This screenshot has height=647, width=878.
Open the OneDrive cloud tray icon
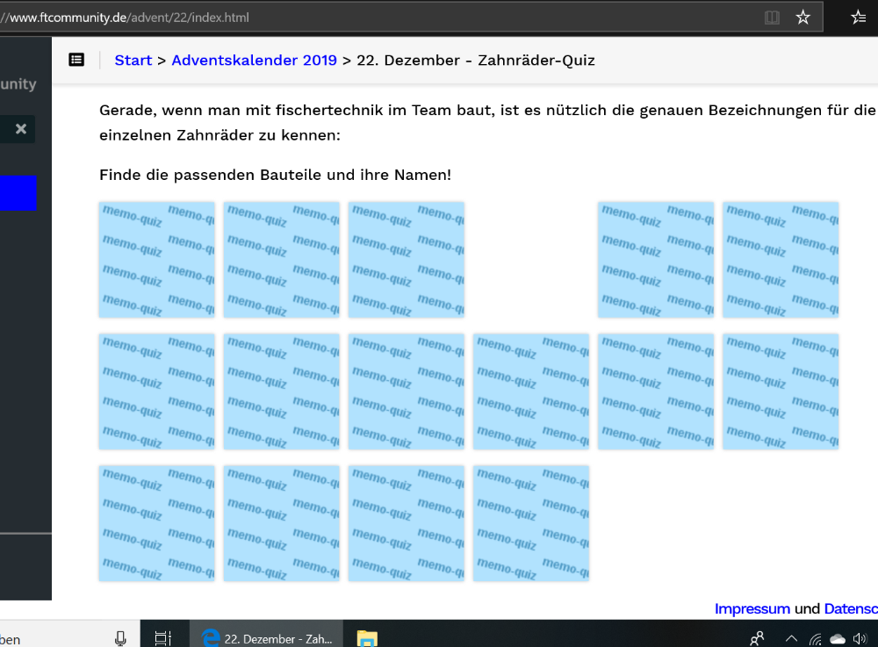838,638
